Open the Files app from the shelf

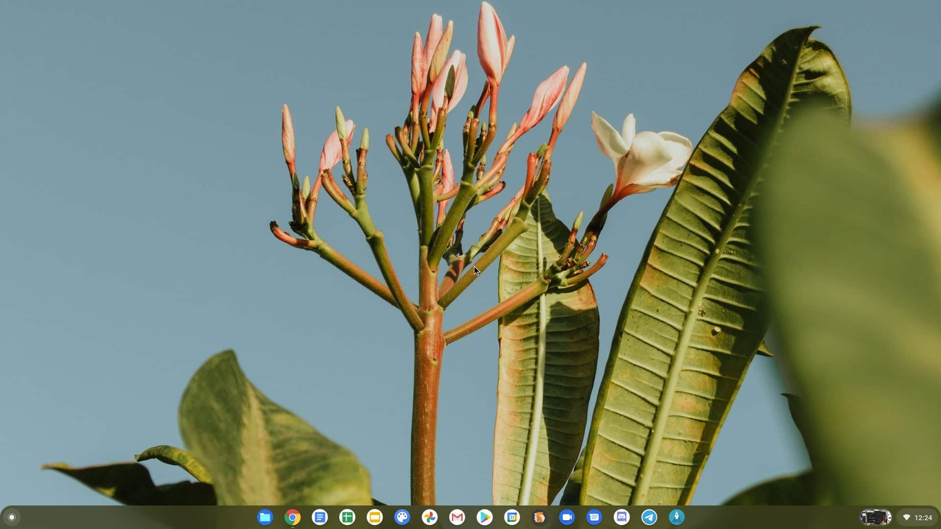pos(265,517)
